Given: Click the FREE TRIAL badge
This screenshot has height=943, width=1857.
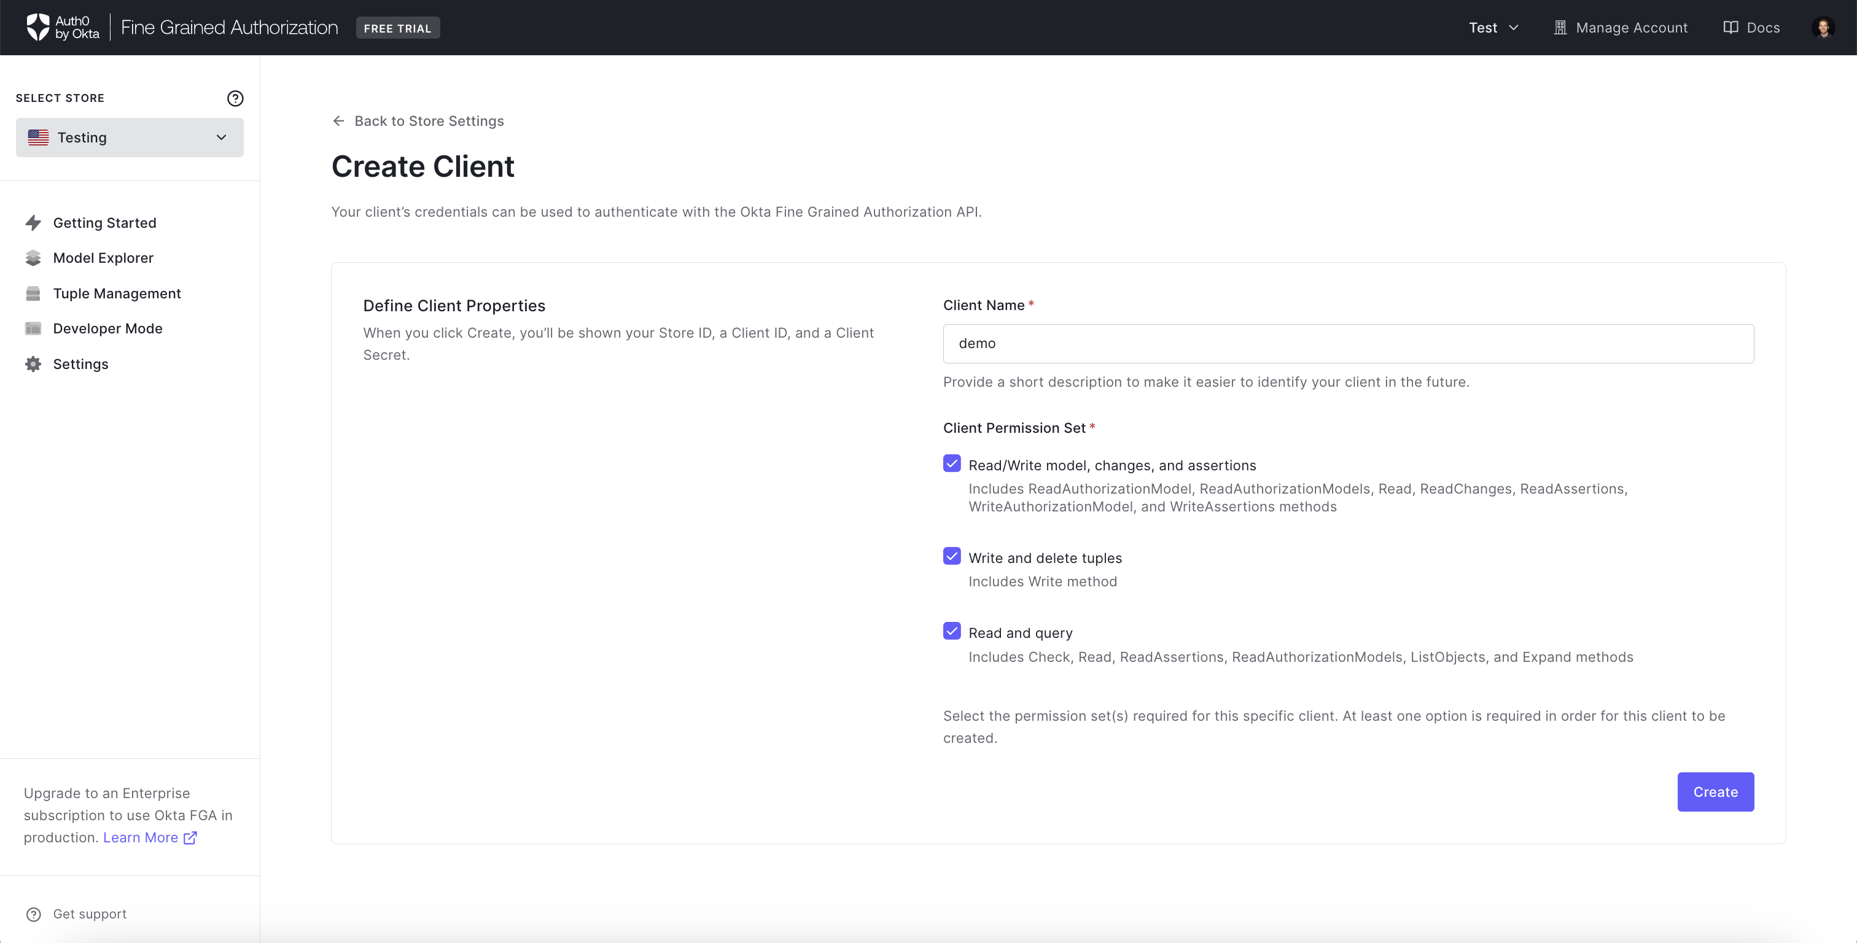Looking at the screenshot, I should click(398, 28).
